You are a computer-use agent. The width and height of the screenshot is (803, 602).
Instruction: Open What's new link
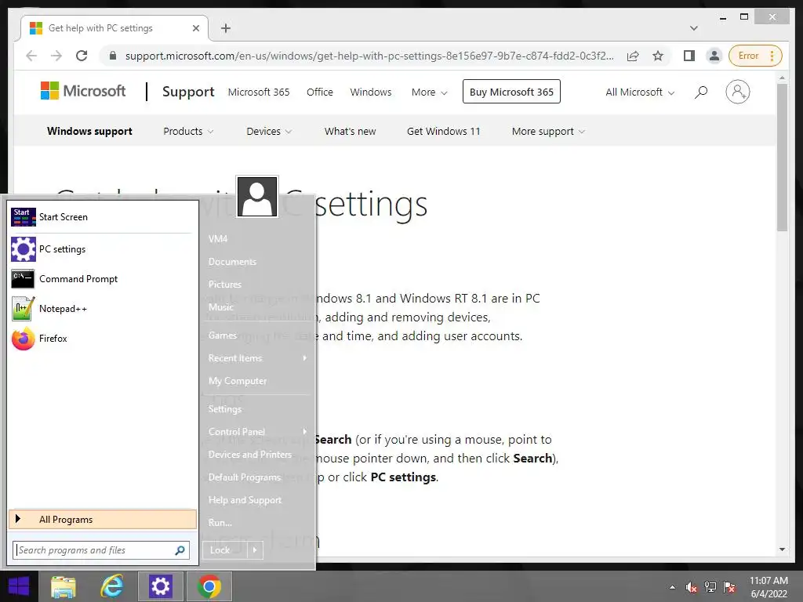coord(351,132)
